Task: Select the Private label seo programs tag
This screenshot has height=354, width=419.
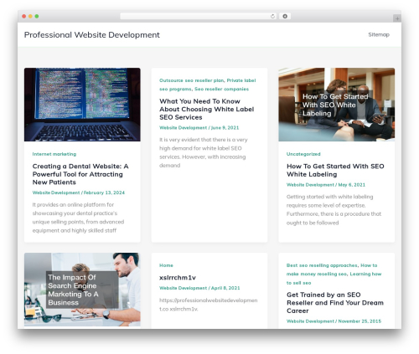Action: pyautogui.click(x=207, y=85)
